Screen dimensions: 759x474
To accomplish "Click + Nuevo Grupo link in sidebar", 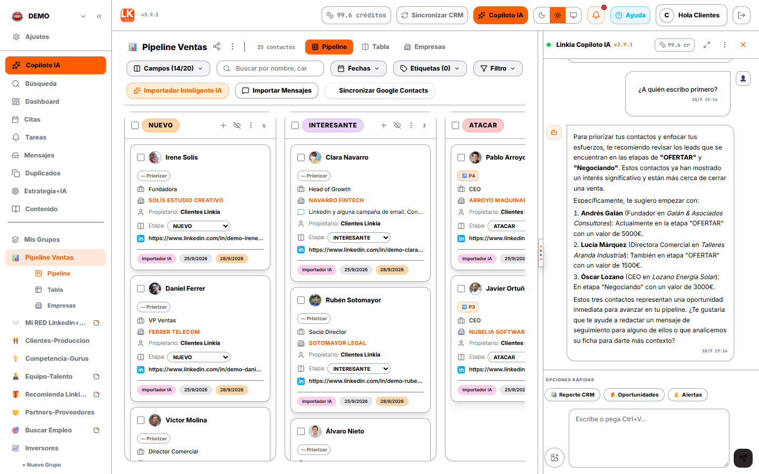I will click(x=42, y=465).
